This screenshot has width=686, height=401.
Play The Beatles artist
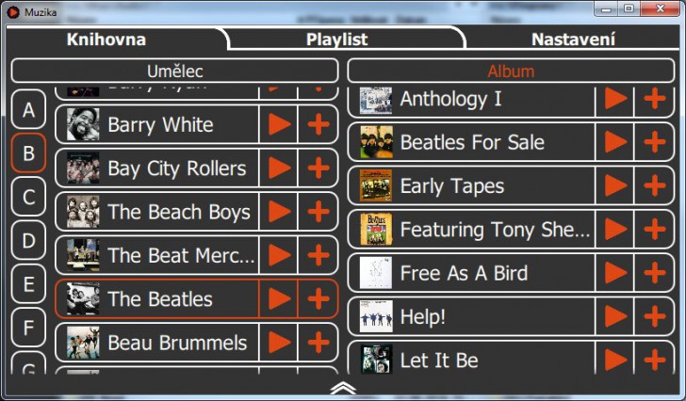279,299
